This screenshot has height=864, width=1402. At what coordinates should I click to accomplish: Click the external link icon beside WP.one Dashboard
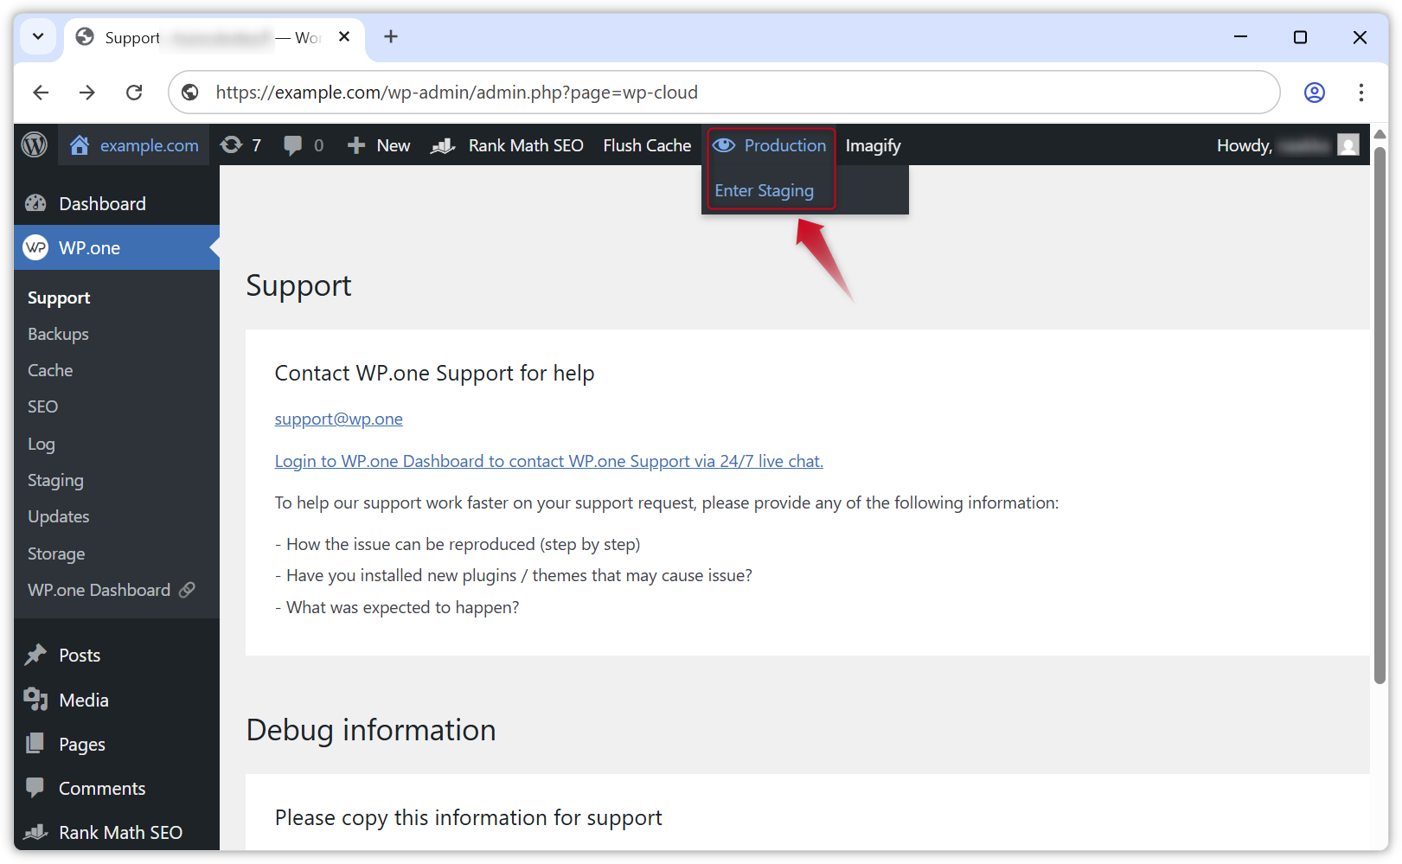[187, 590]
